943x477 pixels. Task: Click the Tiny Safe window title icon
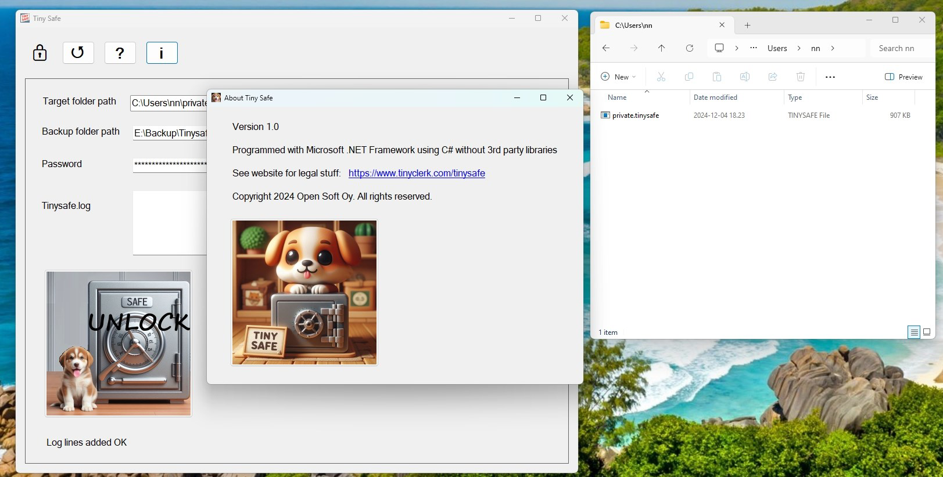[x=25, y=18]
